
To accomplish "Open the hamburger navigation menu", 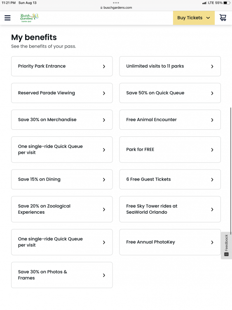I will pos(7,18).
